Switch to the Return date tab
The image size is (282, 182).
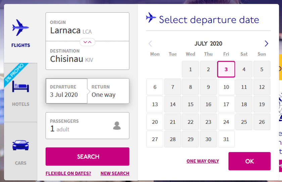tap(108, 91)
